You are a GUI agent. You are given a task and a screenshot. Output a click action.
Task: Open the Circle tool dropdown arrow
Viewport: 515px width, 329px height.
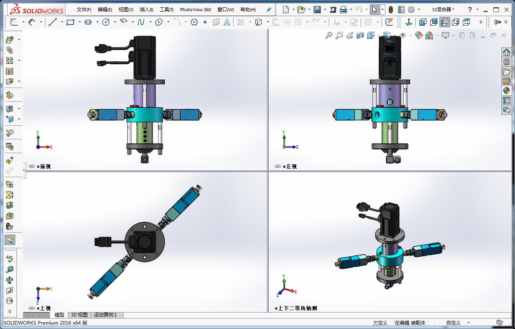point(115,22)
